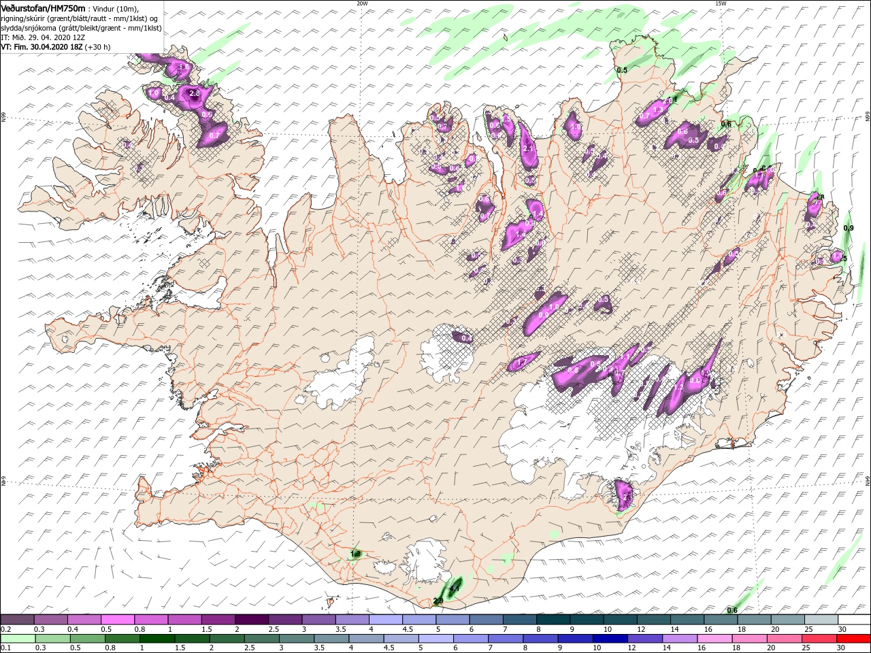The width and height of the screenshot is (871, 653).
Task: Select the darkest green 1 swatch in lower legend row
Action: 157,639
